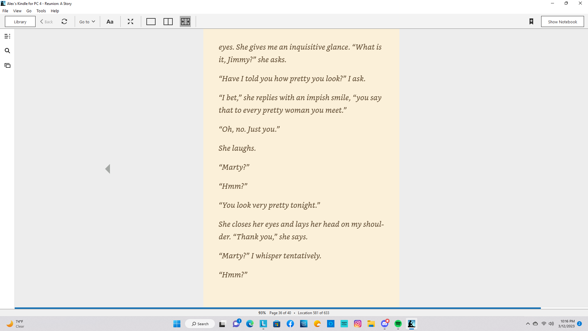Open Spotify from the taskbar
The width and height of the screenshot is (588, 331).
tap(398, 324)
